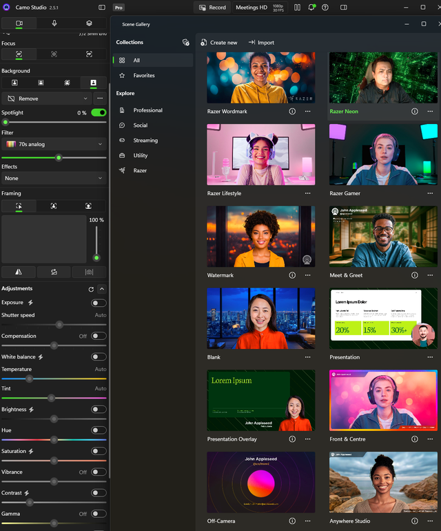Select the All collection
This screenshot has height=531, width=441.
click(x=153, y=60)
